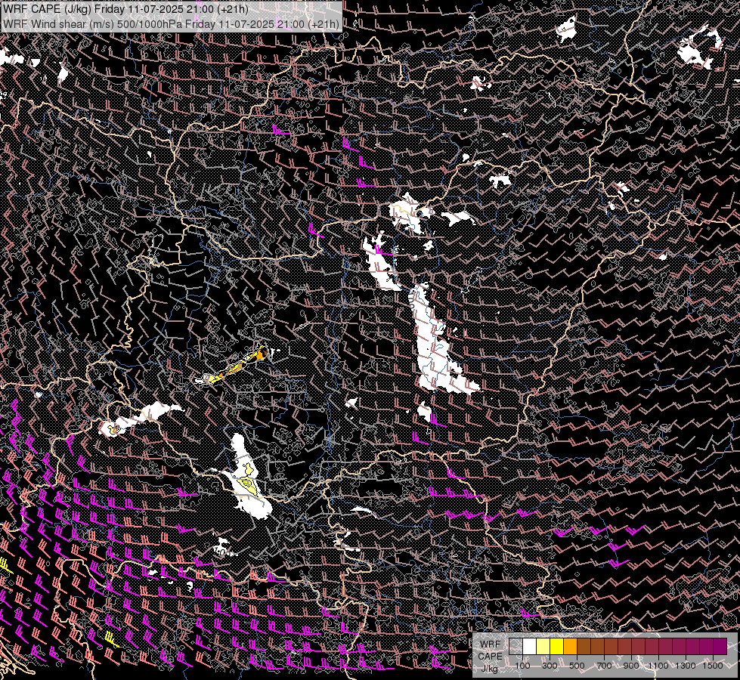Select the purple 1500 J/kg legend swatch
The image size is (740, 680).
point(720,646)
